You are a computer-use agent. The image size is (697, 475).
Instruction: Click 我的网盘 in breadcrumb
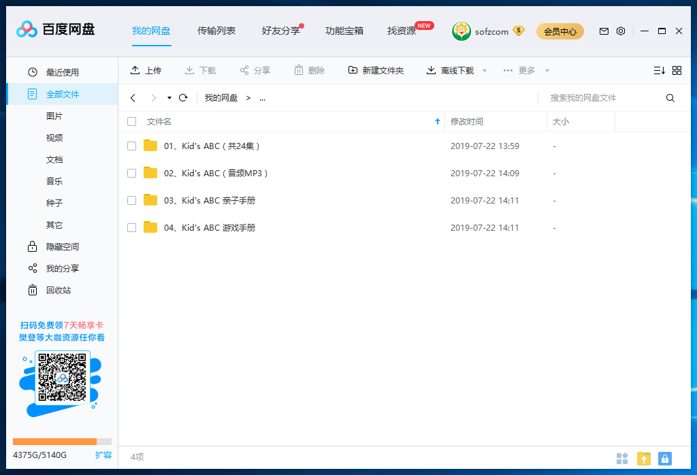point(221,98)
